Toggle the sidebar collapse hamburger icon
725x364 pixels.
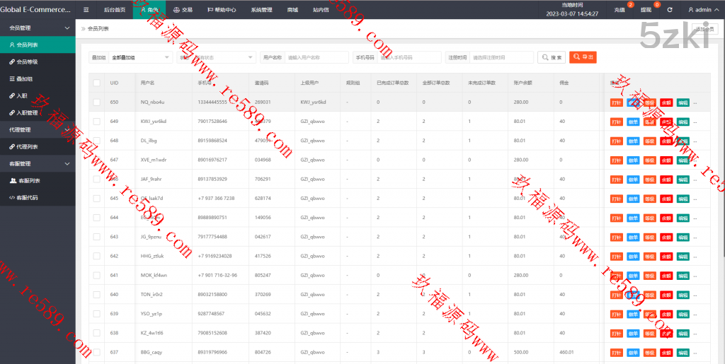pyautogui.click(x=86, y=11)
